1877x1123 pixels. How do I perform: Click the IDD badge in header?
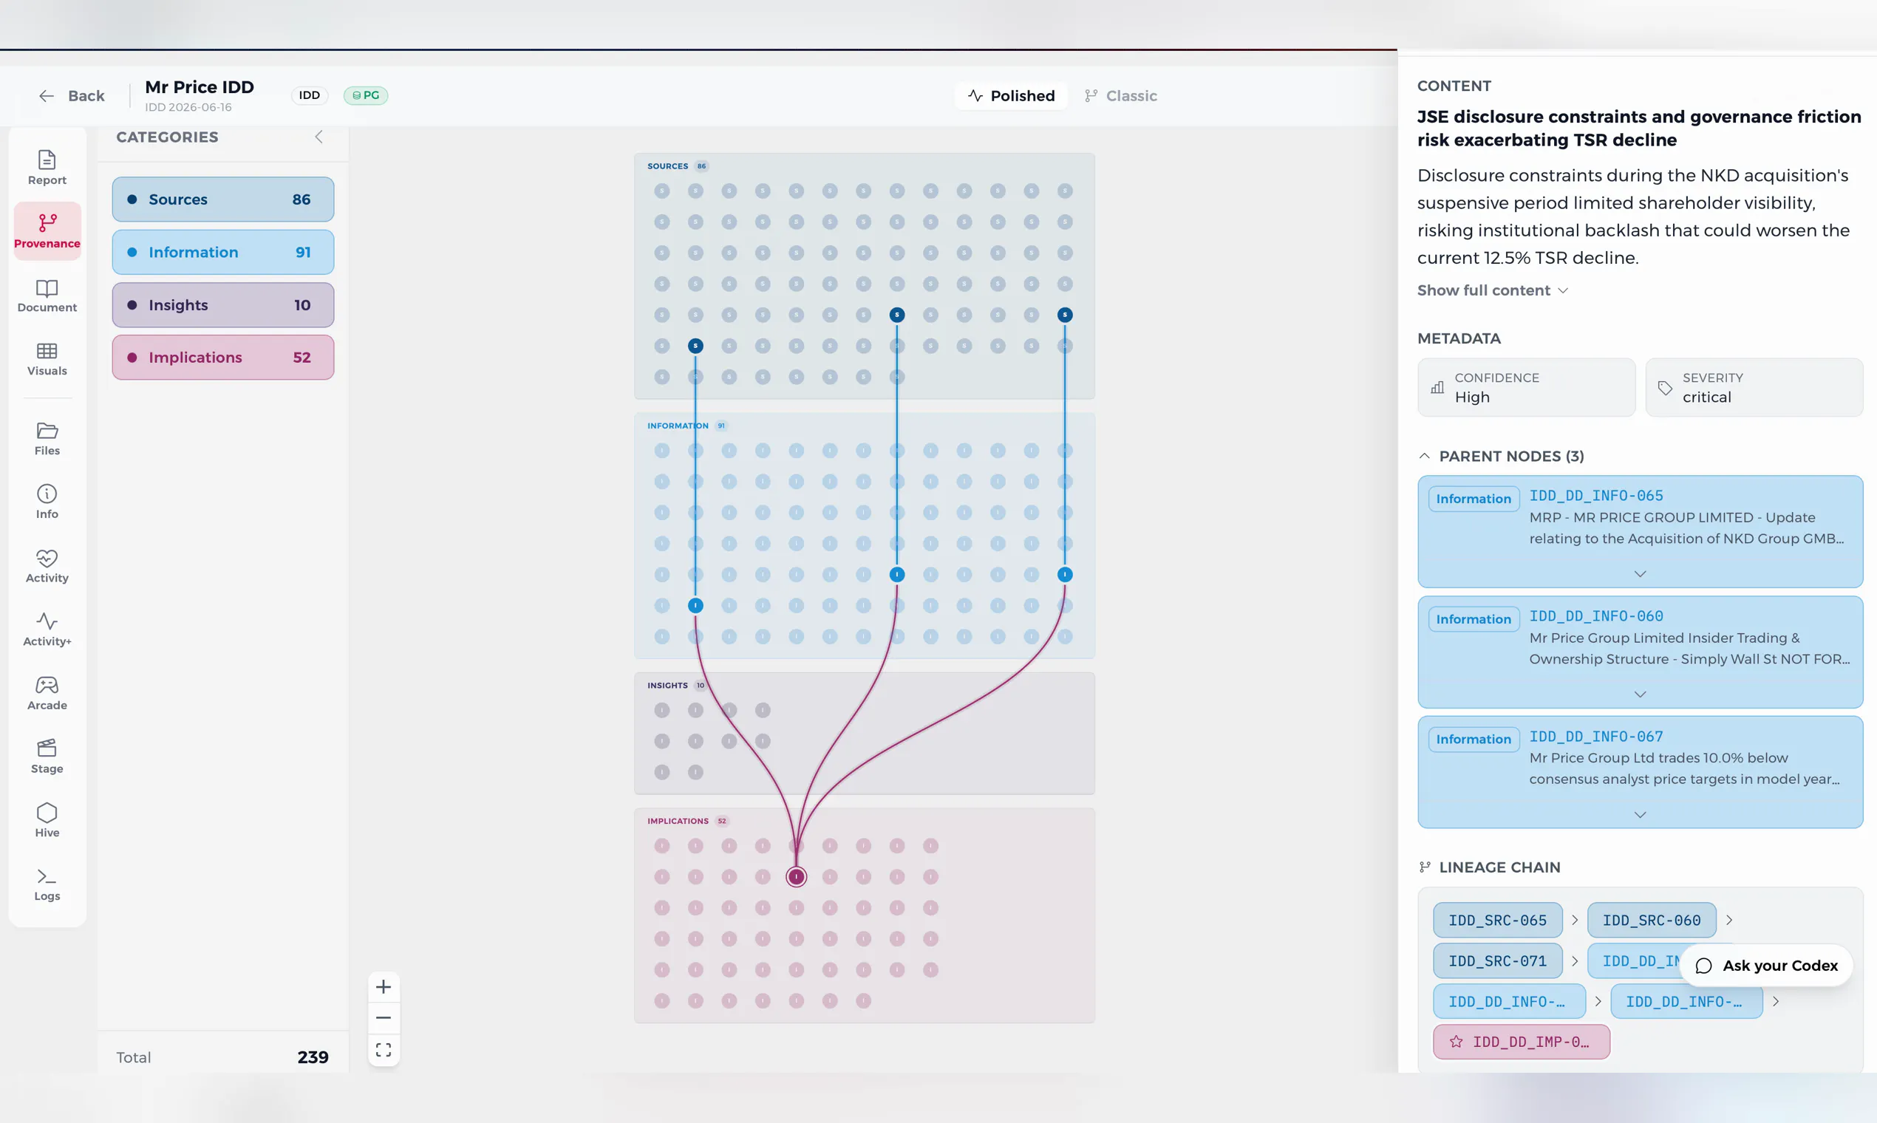tap(309, 95)
